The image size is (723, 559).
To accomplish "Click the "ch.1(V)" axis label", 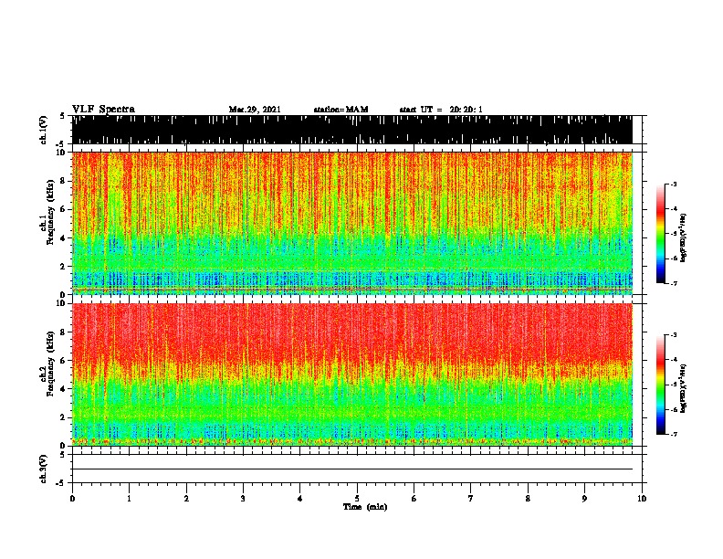I will (x=44, y=130).
